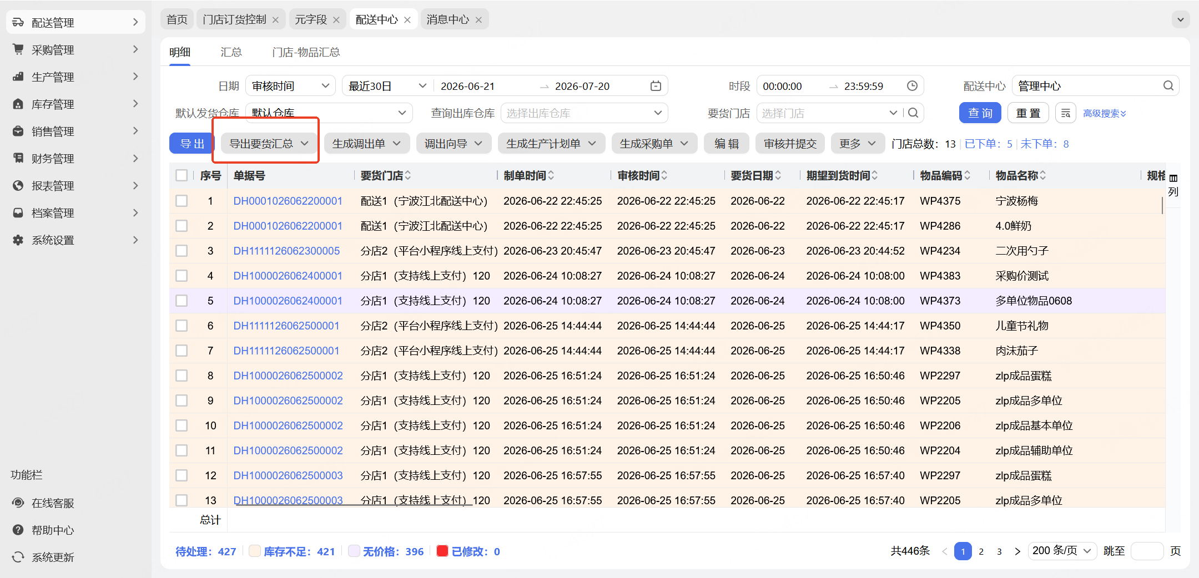This screenshot has width=1199, height=578.
Task: Close the 配送中心 tab
Action: (x=407, y=20)
